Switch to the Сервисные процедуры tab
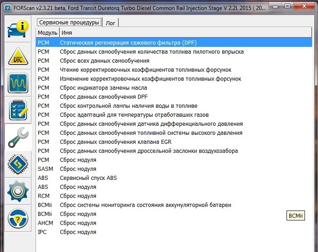Screen dimensions: 318x252 click(x=69, y=22)
